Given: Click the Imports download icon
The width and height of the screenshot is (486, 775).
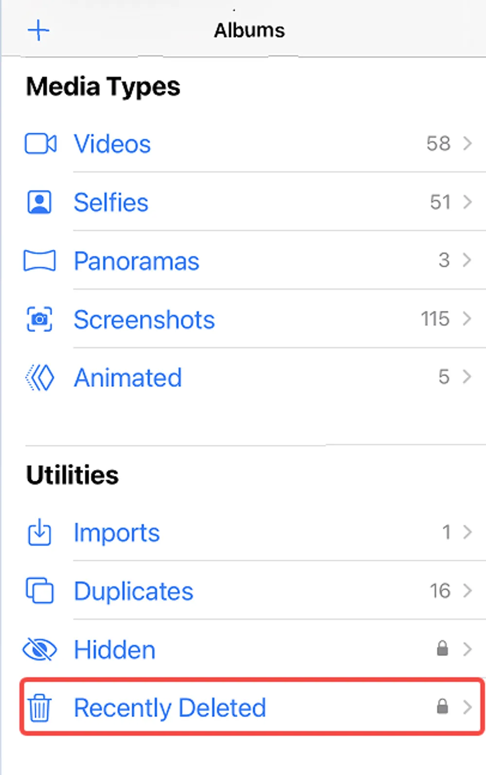Looking at the screenshot, I should coord(39,533).
